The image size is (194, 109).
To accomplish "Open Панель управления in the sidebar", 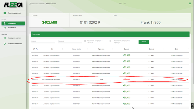I will click(13, 13).
